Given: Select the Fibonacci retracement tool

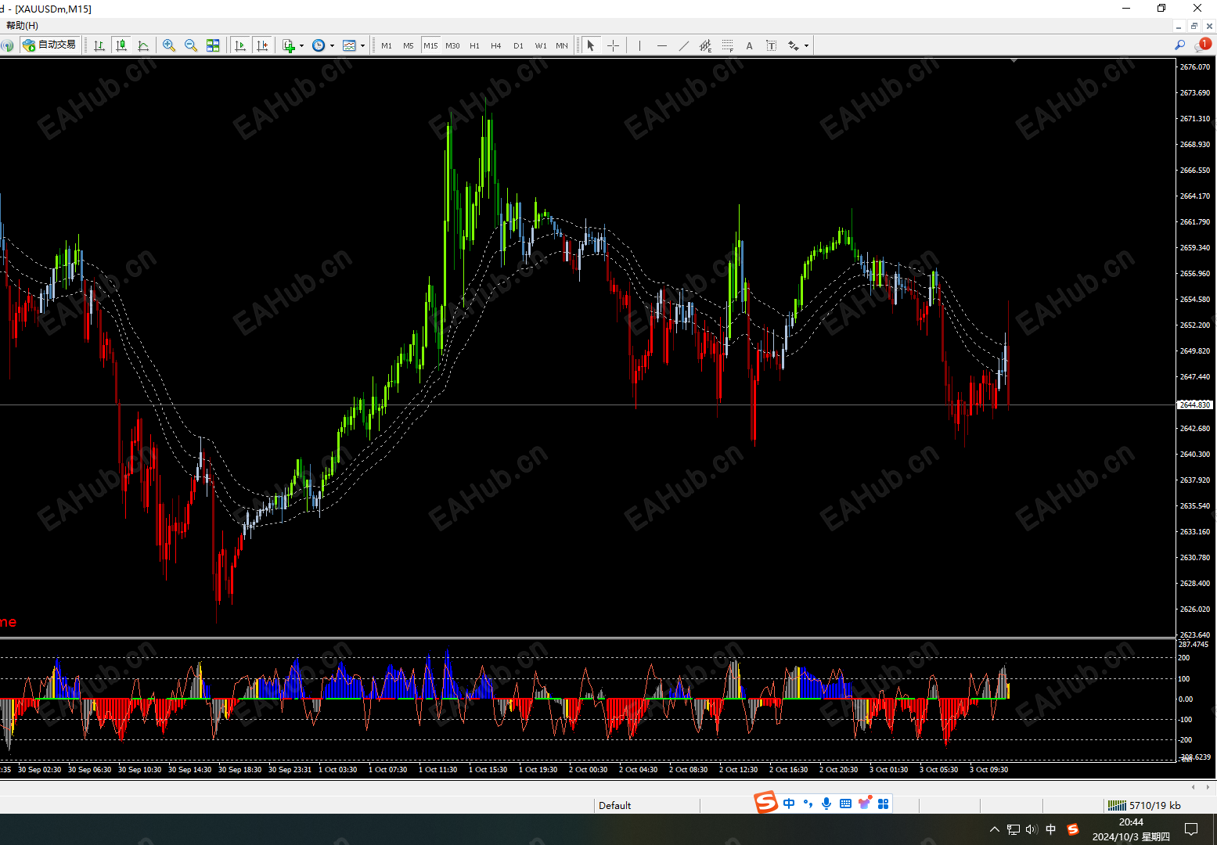Looking at the screenshot, I should point(727,45).
